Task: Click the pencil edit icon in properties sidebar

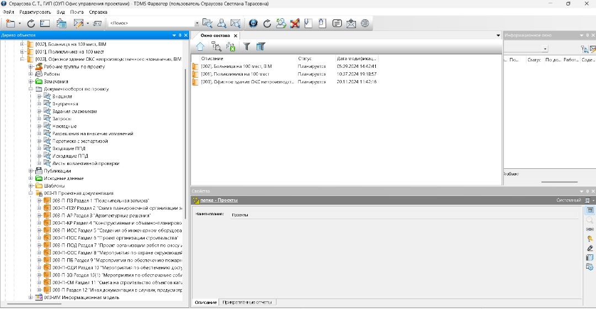Action: tap(589, 248)
